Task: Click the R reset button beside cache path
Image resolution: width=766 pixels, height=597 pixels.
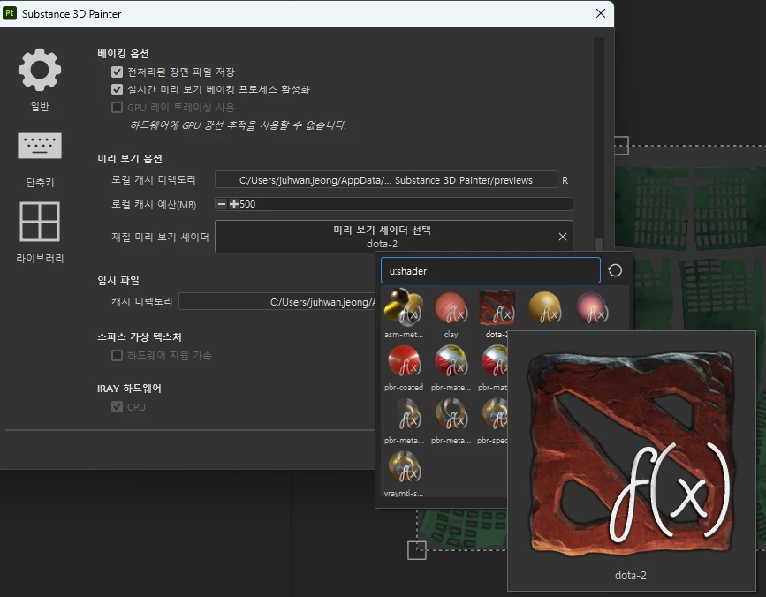Action: 565,180
